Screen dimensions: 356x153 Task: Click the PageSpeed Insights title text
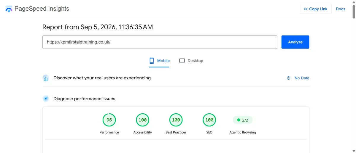(x=42, y=9)
